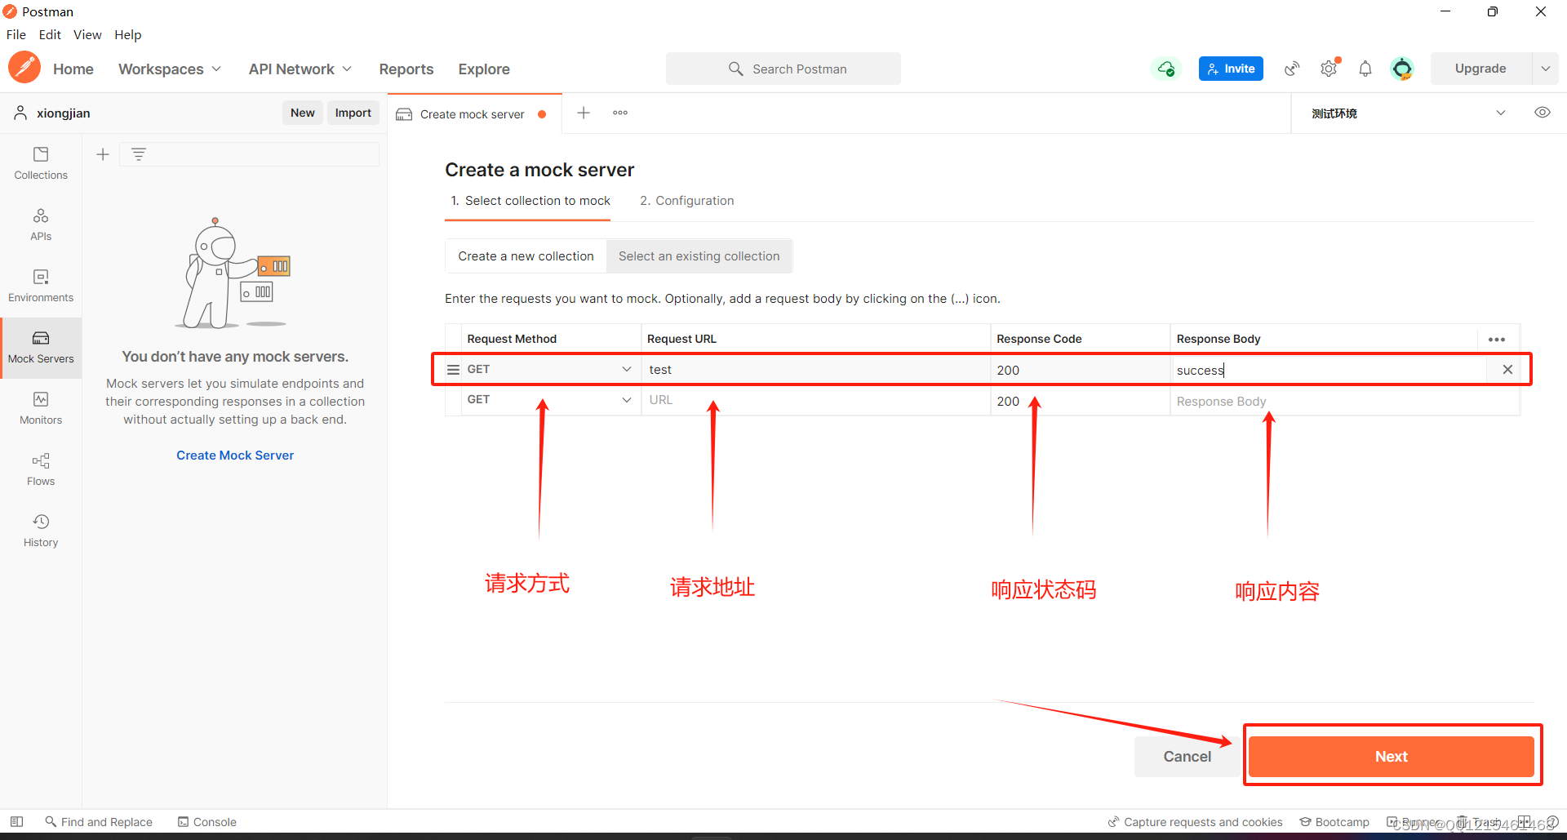Click the environment quick look eye icon
Screen dimensions: 1567x840
tap(1543, 113)
